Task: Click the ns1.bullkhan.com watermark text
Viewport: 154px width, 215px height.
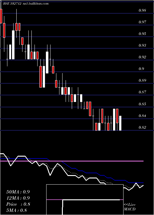Action: click(x=35, y=4)
